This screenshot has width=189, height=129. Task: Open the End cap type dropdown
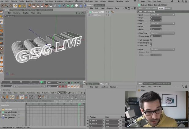[x=162, y=23]
